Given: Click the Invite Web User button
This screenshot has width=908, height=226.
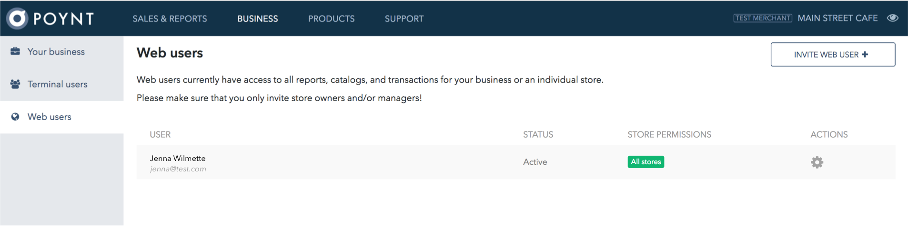Looking at the screenshot, I should tap(833, 55).
